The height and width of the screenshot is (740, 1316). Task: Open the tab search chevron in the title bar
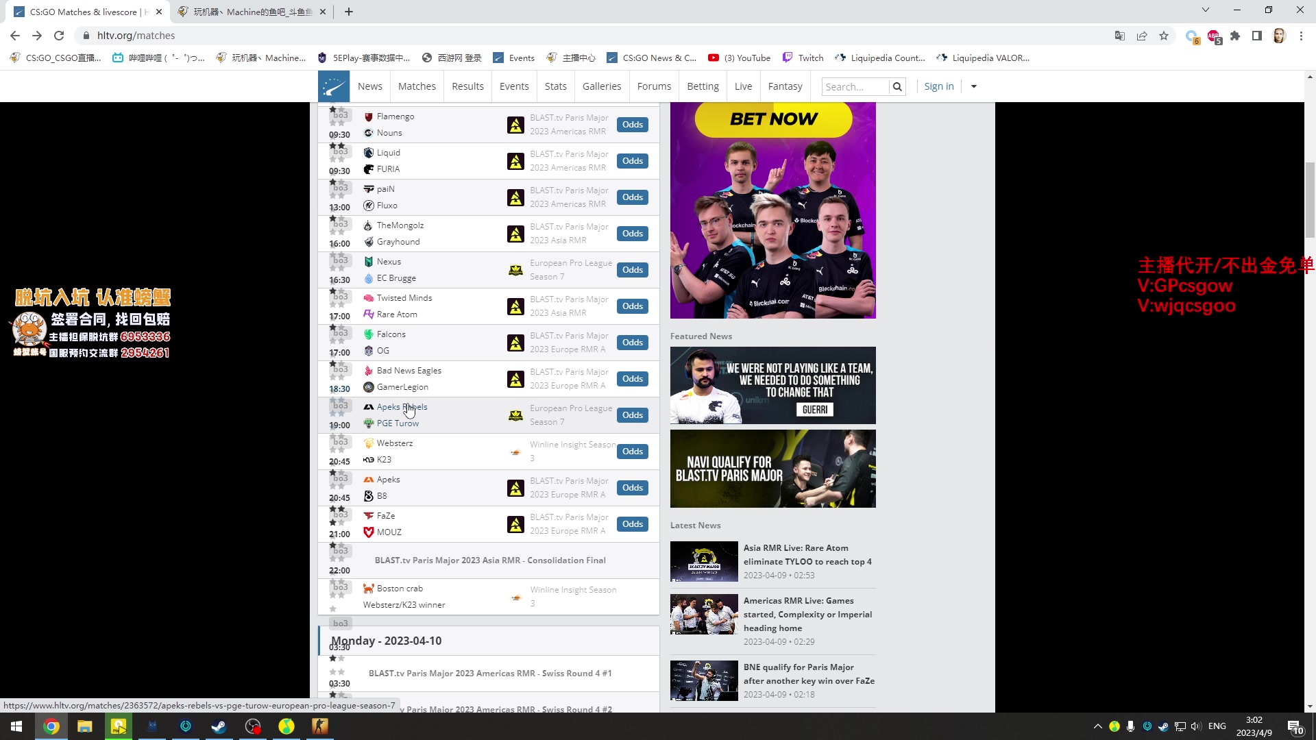click(x=1206, y=10)
